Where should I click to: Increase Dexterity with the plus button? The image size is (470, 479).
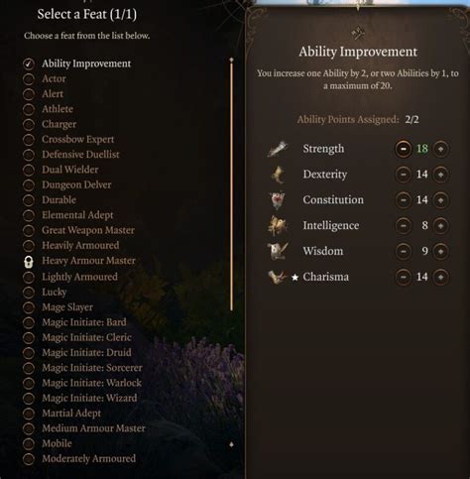[x=440, y=175]
